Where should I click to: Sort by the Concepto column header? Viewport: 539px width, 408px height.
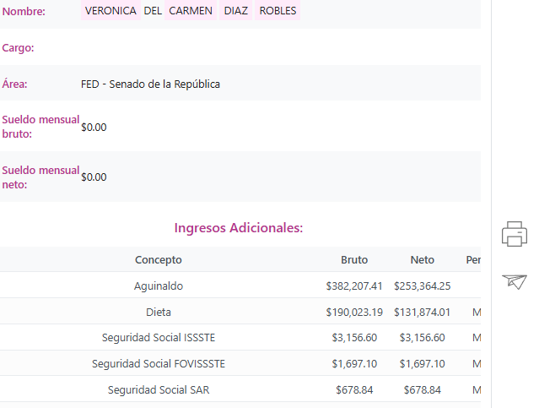click(158, 260)
